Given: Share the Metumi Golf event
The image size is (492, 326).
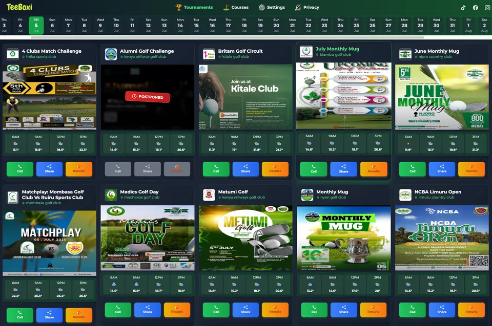Looking at the screenshot, I should point(245,310).
